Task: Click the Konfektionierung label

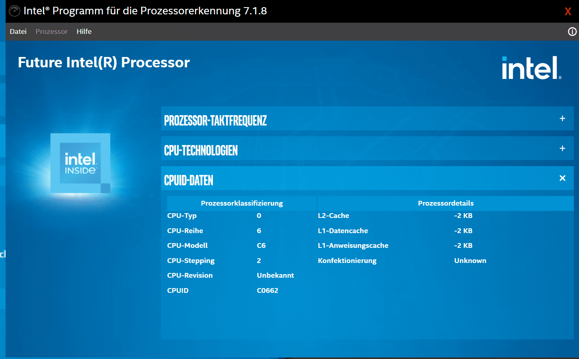Action: tap(347, 261)
